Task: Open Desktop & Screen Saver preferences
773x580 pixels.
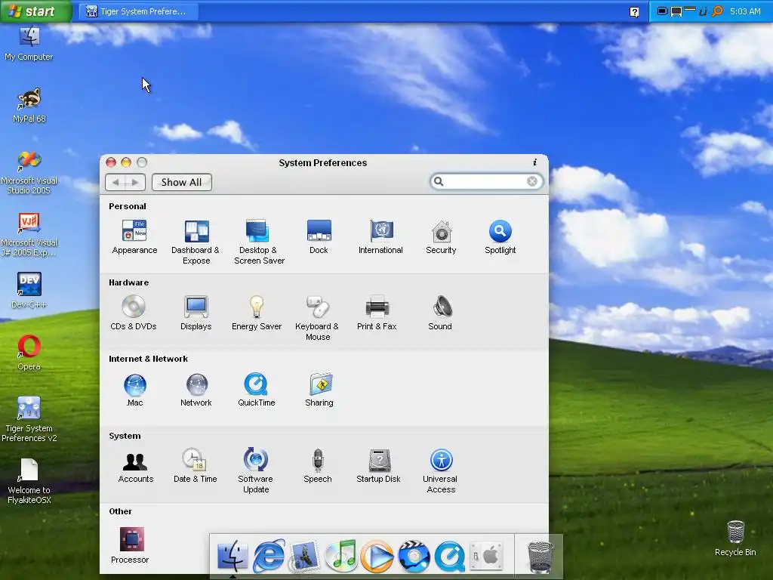Action: [258, 242]
